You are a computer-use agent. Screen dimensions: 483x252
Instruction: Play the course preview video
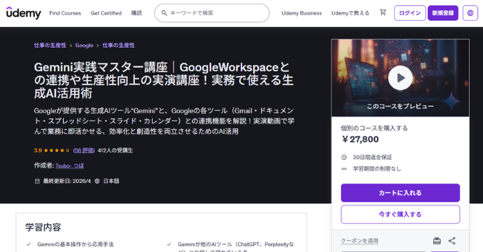(x=400, y=78)
